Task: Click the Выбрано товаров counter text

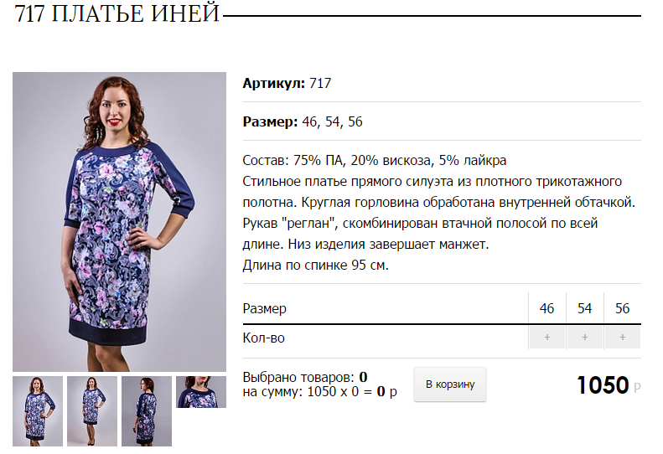Action: coord(305,377)
